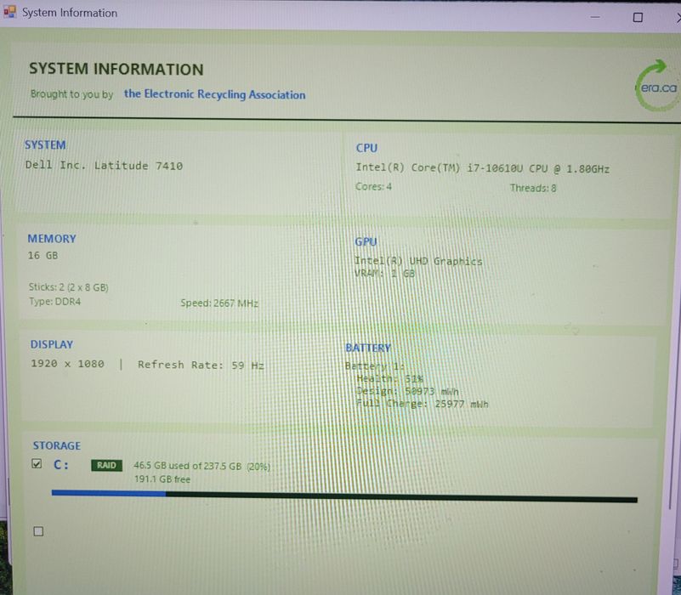Click the 'Type: DDR4' text
The image size is (681, 595).
[x=54, y=302]
